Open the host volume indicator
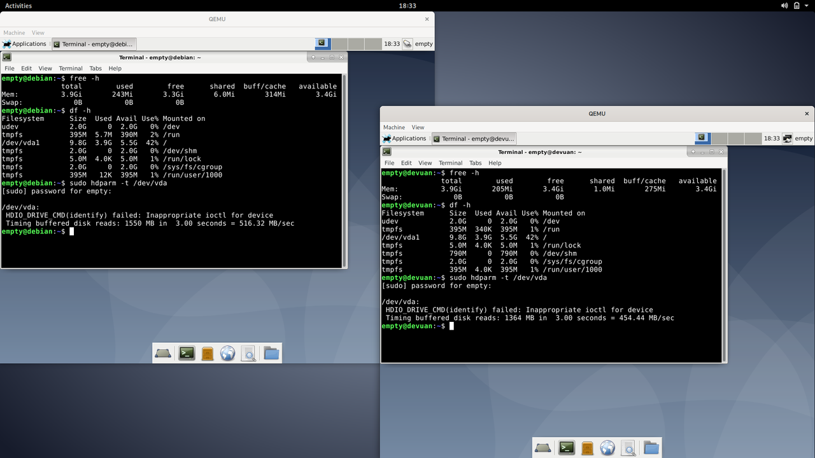The width and height of the screenshot is (815, 458). click(x=784, y=6)
